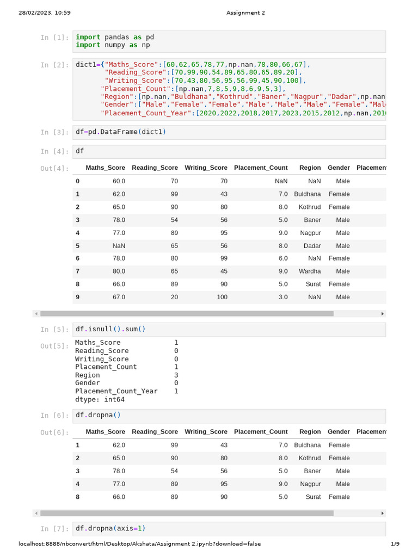Click right arrow of Out[4] table scrollbar
This screenshot has height=557, width=418.
click(x=383, y=314)
